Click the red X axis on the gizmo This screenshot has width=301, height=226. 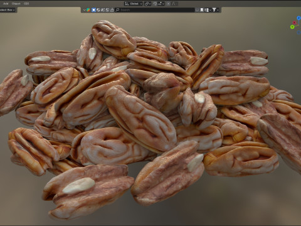[295, 23]
